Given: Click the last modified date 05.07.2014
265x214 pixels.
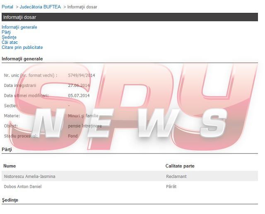Looking at the screenshot, I should tap(79, 96).
